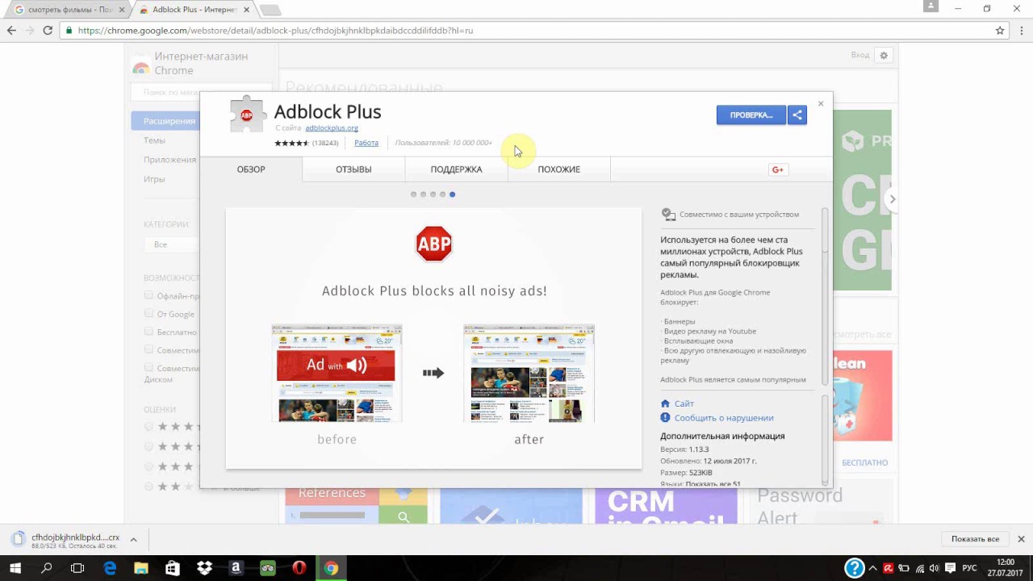Click the speaker volume icon in system tray
The image size is (1033, 581).
(934, 568)
